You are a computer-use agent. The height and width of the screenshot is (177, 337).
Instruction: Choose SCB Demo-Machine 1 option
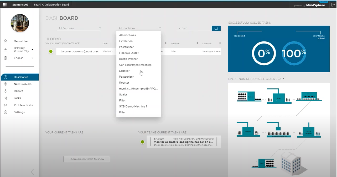(x=139, y=106)
